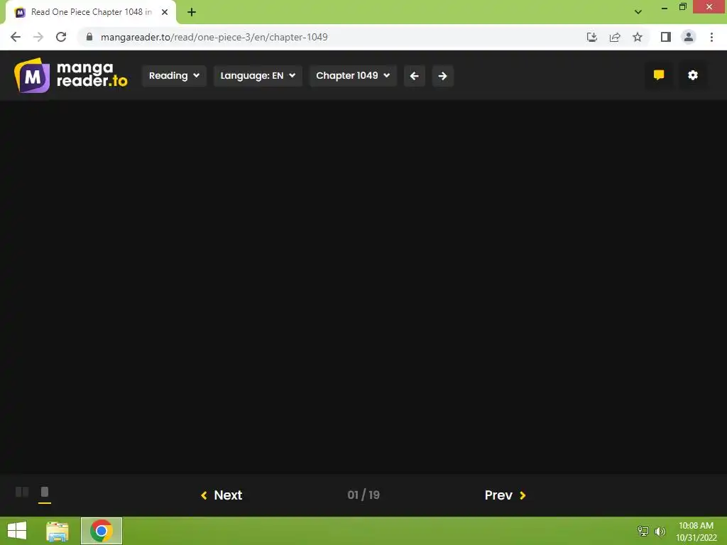Screen dimensions: 727x545
Task: Toggle Chrome side panel icon
Action: click(666, 37)
